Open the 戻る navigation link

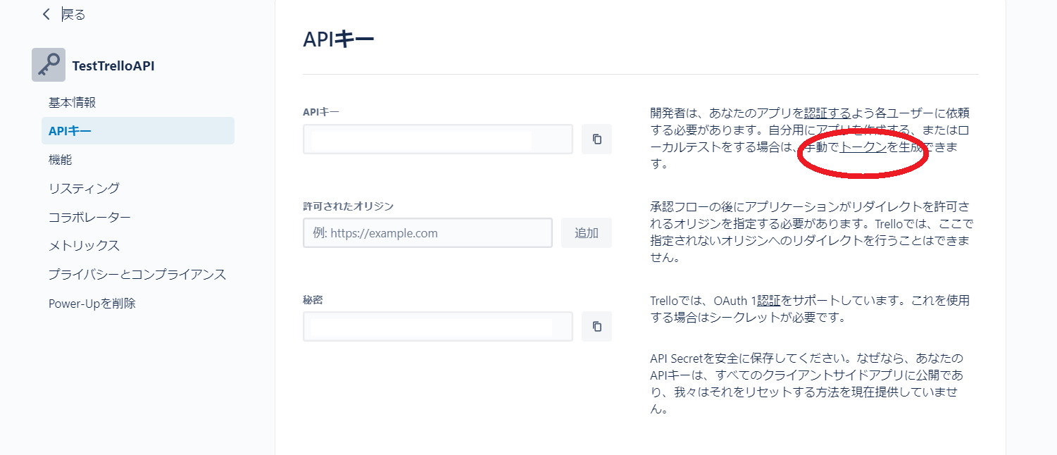click(x=73, y=13)
